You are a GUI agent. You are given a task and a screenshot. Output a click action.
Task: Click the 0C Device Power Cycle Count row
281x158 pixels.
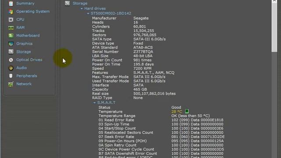(x=161, y=149)
